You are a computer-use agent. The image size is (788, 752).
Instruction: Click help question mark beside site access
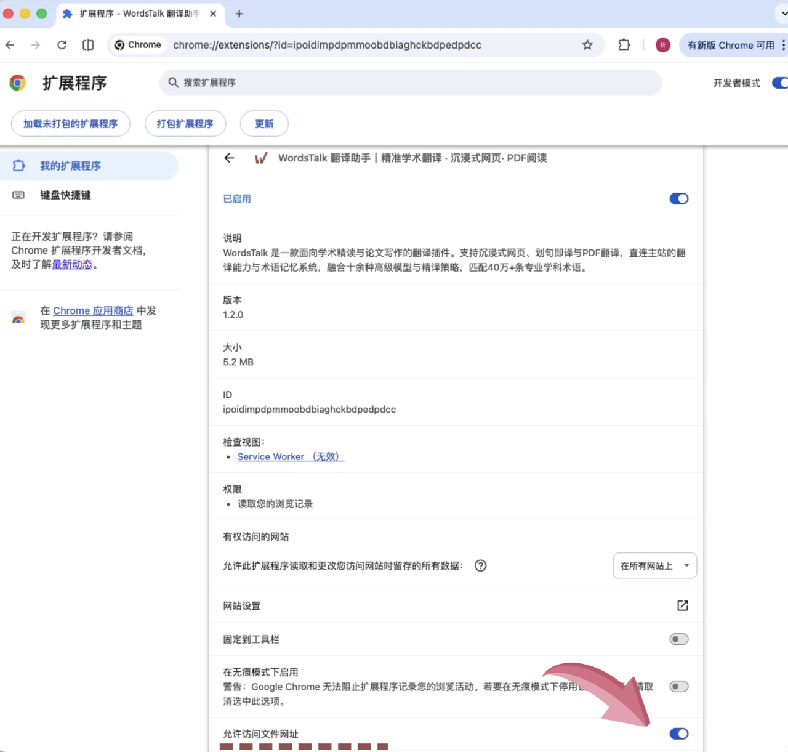(481, 565)
